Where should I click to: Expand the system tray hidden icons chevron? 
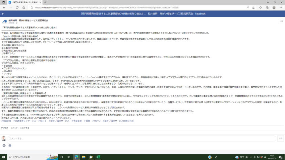tap(251, 157)
